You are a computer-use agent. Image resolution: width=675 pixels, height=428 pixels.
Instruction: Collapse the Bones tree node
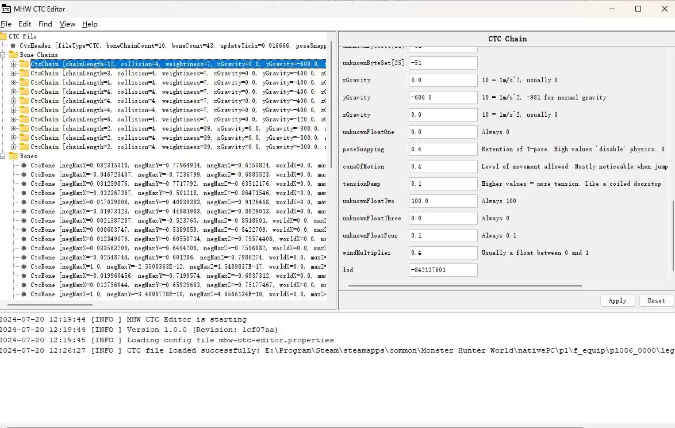(x=2, y=156)
